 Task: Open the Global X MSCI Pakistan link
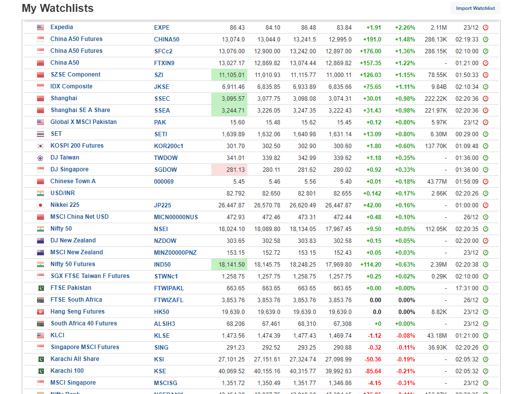(x=83, y=122)
